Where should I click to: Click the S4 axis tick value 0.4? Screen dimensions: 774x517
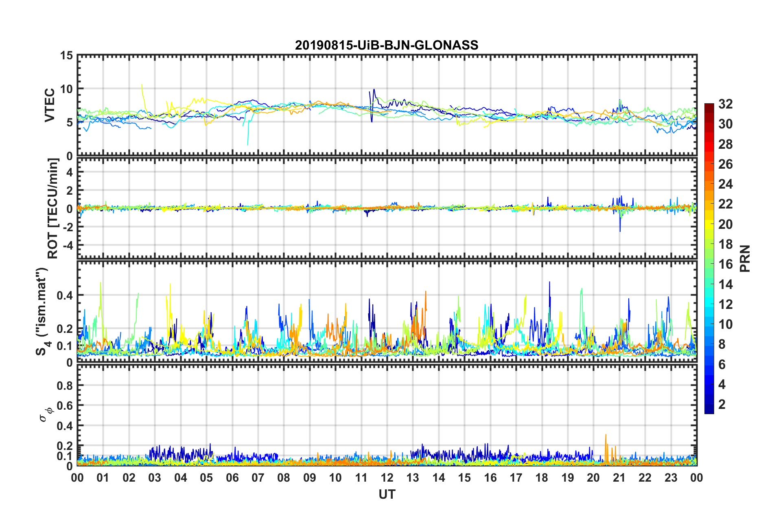pos(65,295)
